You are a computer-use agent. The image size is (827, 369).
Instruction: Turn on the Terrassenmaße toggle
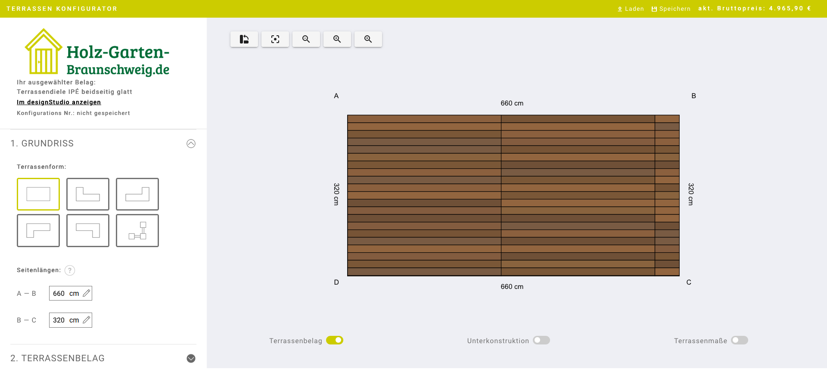tap(740, 341)
